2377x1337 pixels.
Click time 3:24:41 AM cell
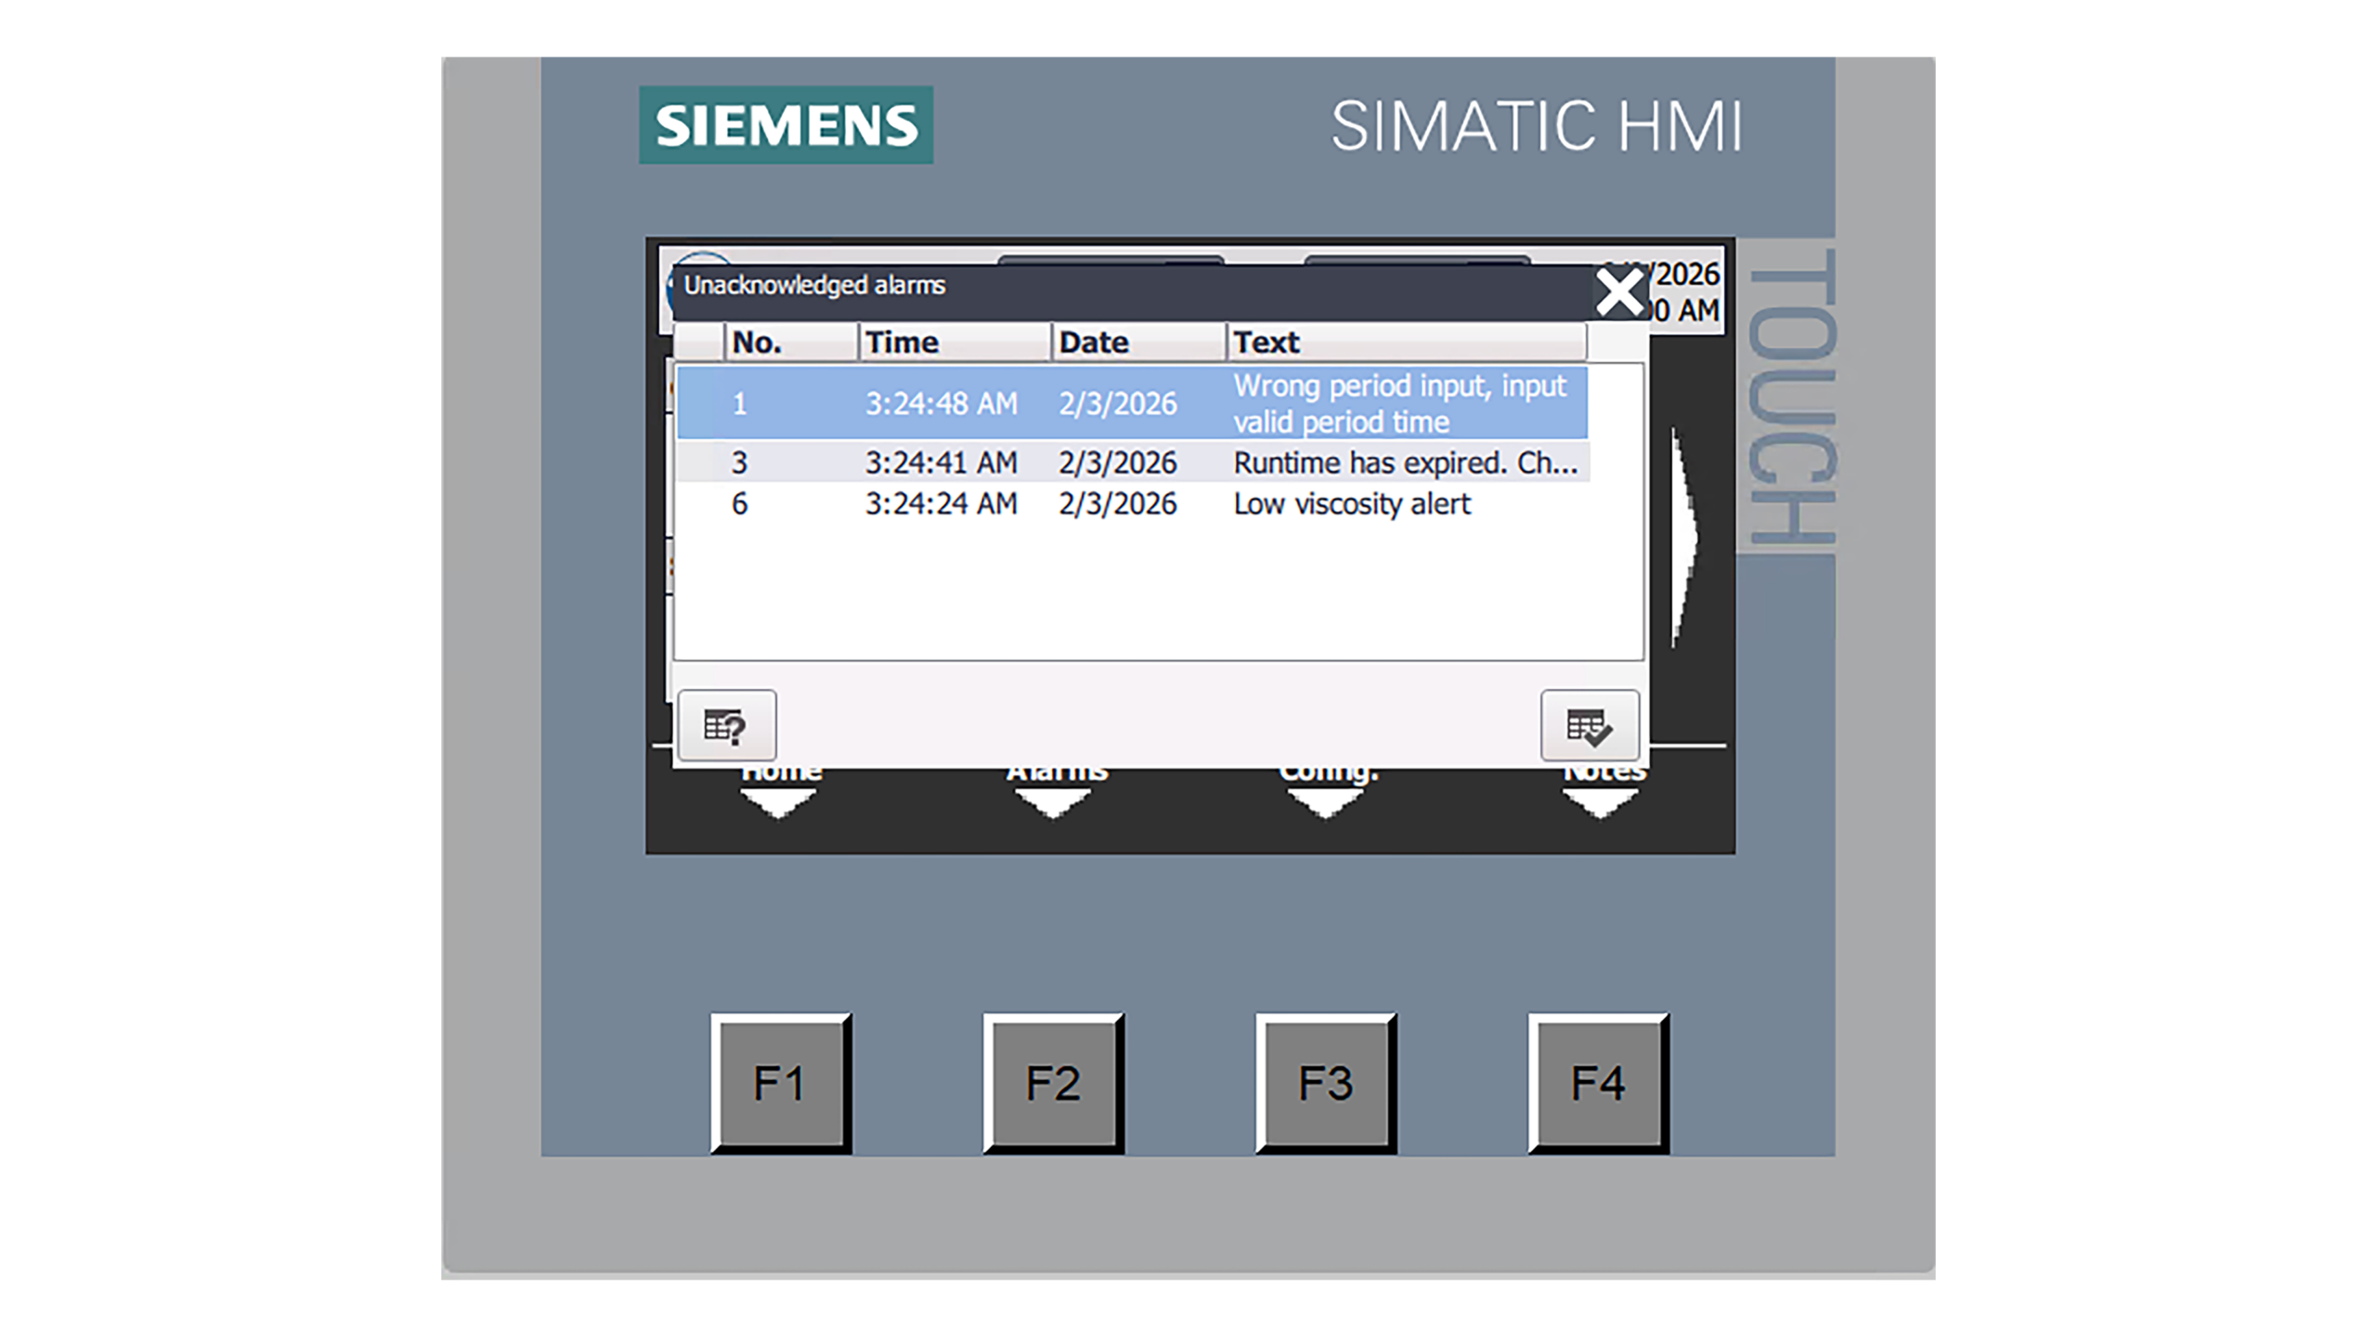[x=941, y=462]
